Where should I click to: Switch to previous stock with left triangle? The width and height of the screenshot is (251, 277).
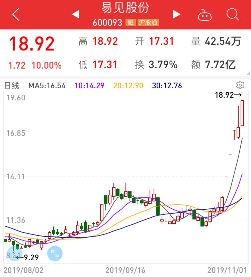point(76,14)
